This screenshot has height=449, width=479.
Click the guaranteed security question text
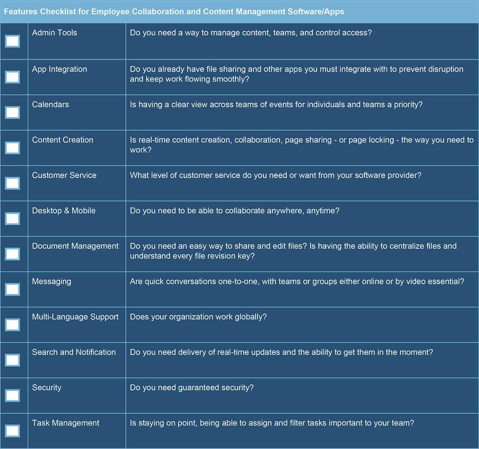point(192,388)
